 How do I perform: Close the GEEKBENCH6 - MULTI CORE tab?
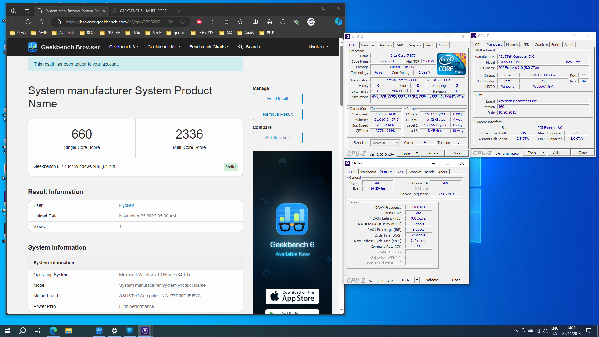click(178, 11)
